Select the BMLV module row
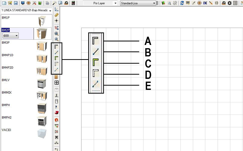The width and height of the screenshot is (243, 151). point(26,83)
